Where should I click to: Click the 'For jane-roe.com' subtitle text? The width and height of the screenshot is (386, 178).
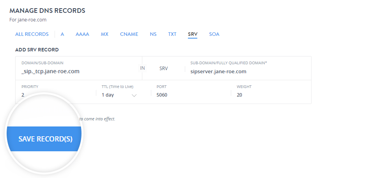click(x=28, y=20)
